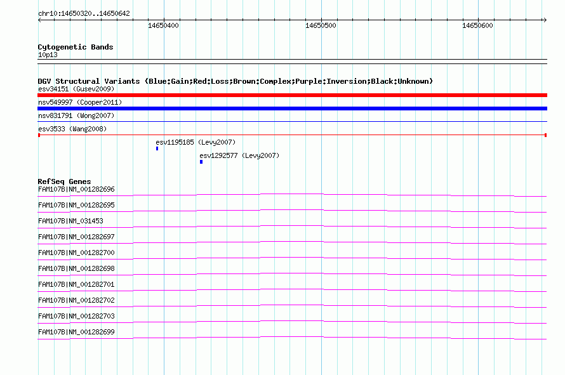Click the FAM107B|NM_001282698 transcript label

[x=76, y=269]
